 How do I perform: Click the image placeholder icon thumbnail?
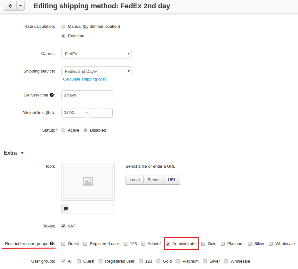[88, 181]
